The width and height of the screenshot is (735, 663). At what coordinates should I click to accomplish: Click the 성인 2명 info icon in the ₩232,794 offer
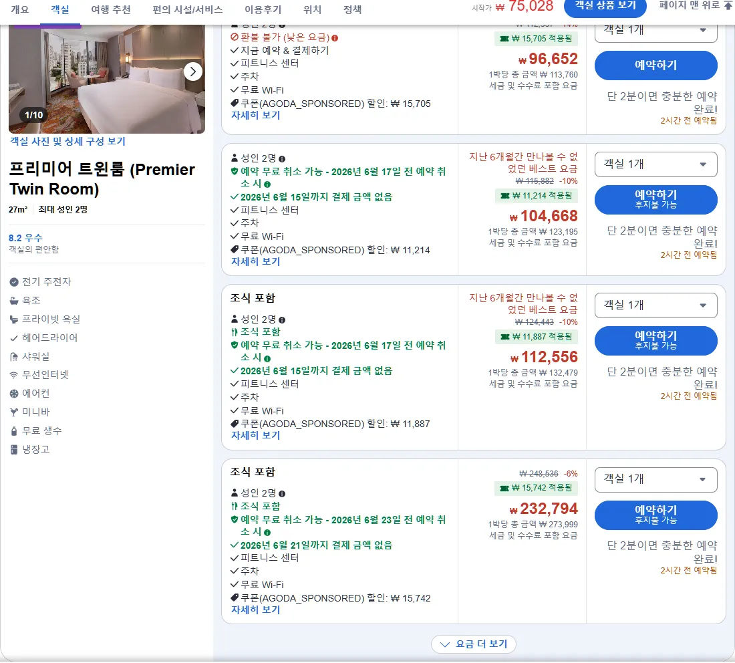282,494
